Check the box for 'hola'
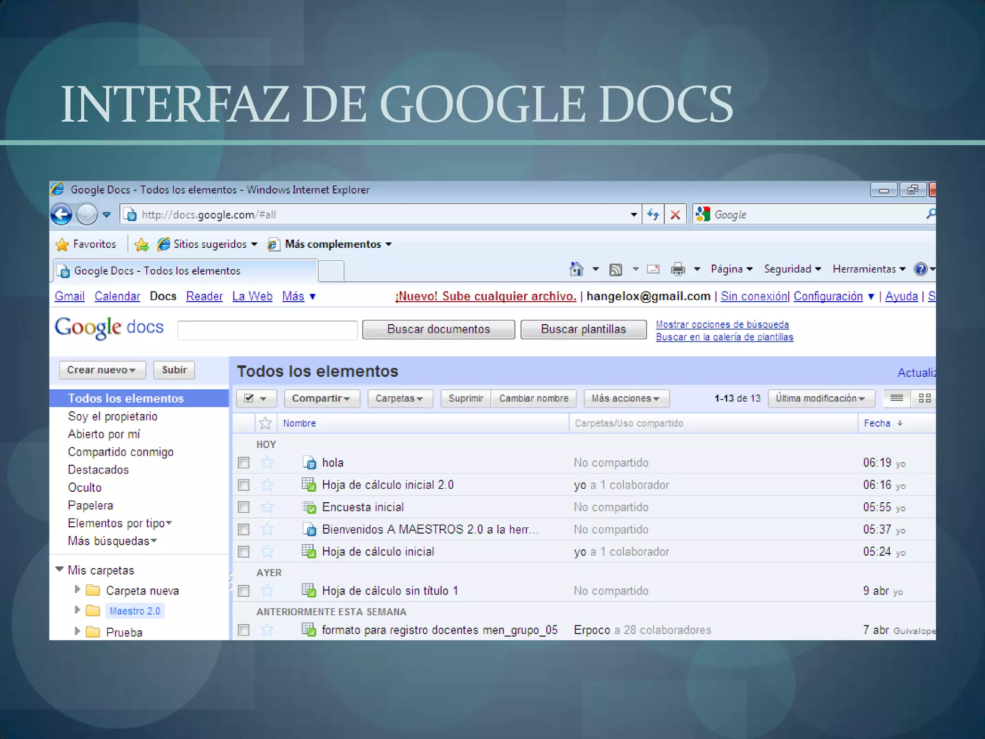 point(244,463)
